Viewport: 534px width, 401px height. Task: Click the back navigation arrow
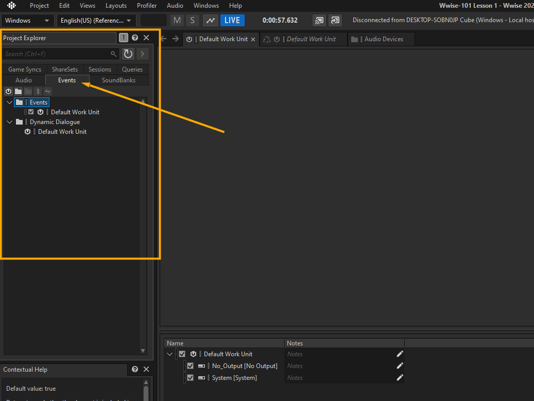[164, 39]
